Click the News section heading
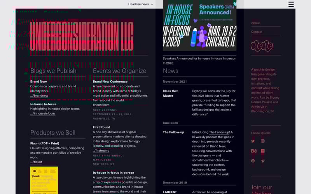The height and width of the screenshot is (194, 311). (x=171, y=71)
